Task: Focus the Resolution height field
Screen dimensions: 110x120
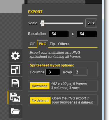Action: (x=87, y=34)
